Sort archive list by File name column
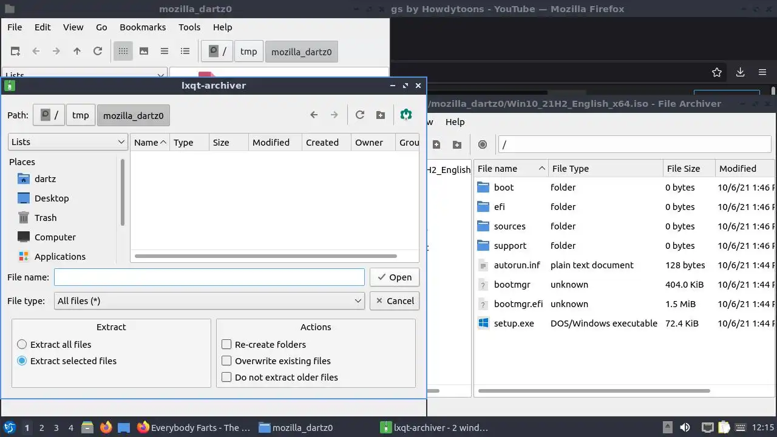The height and width of the screenshot is (437, 777). coord(511,168)
